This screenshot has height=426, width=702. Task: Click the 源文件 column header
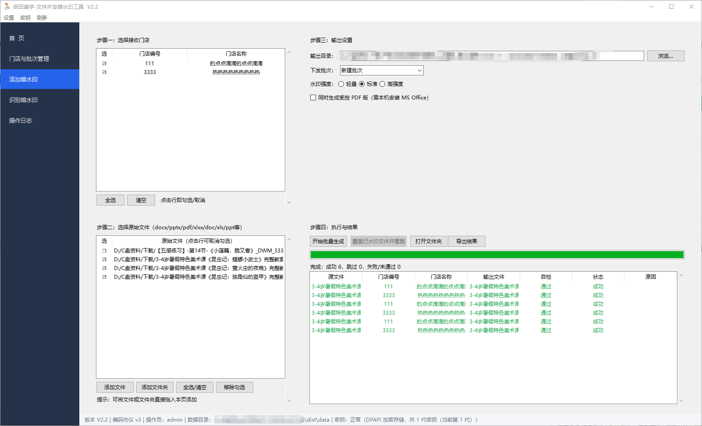pyautogui.click(x=336, y=277)
